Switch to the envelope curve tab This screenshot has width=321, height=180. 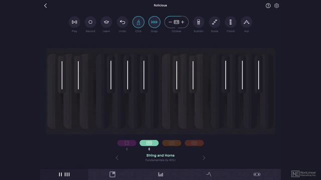209,174
